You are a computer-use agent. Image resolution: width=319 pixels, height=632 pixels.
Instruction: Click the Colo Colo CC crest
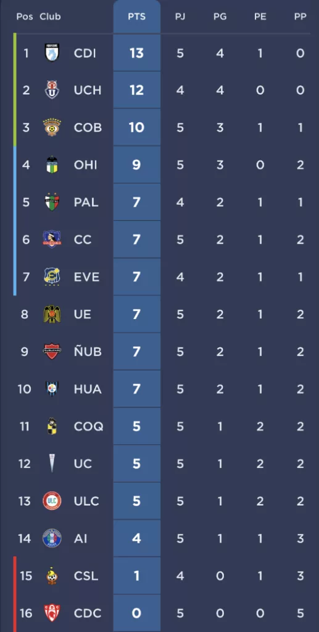click(52, 239)
